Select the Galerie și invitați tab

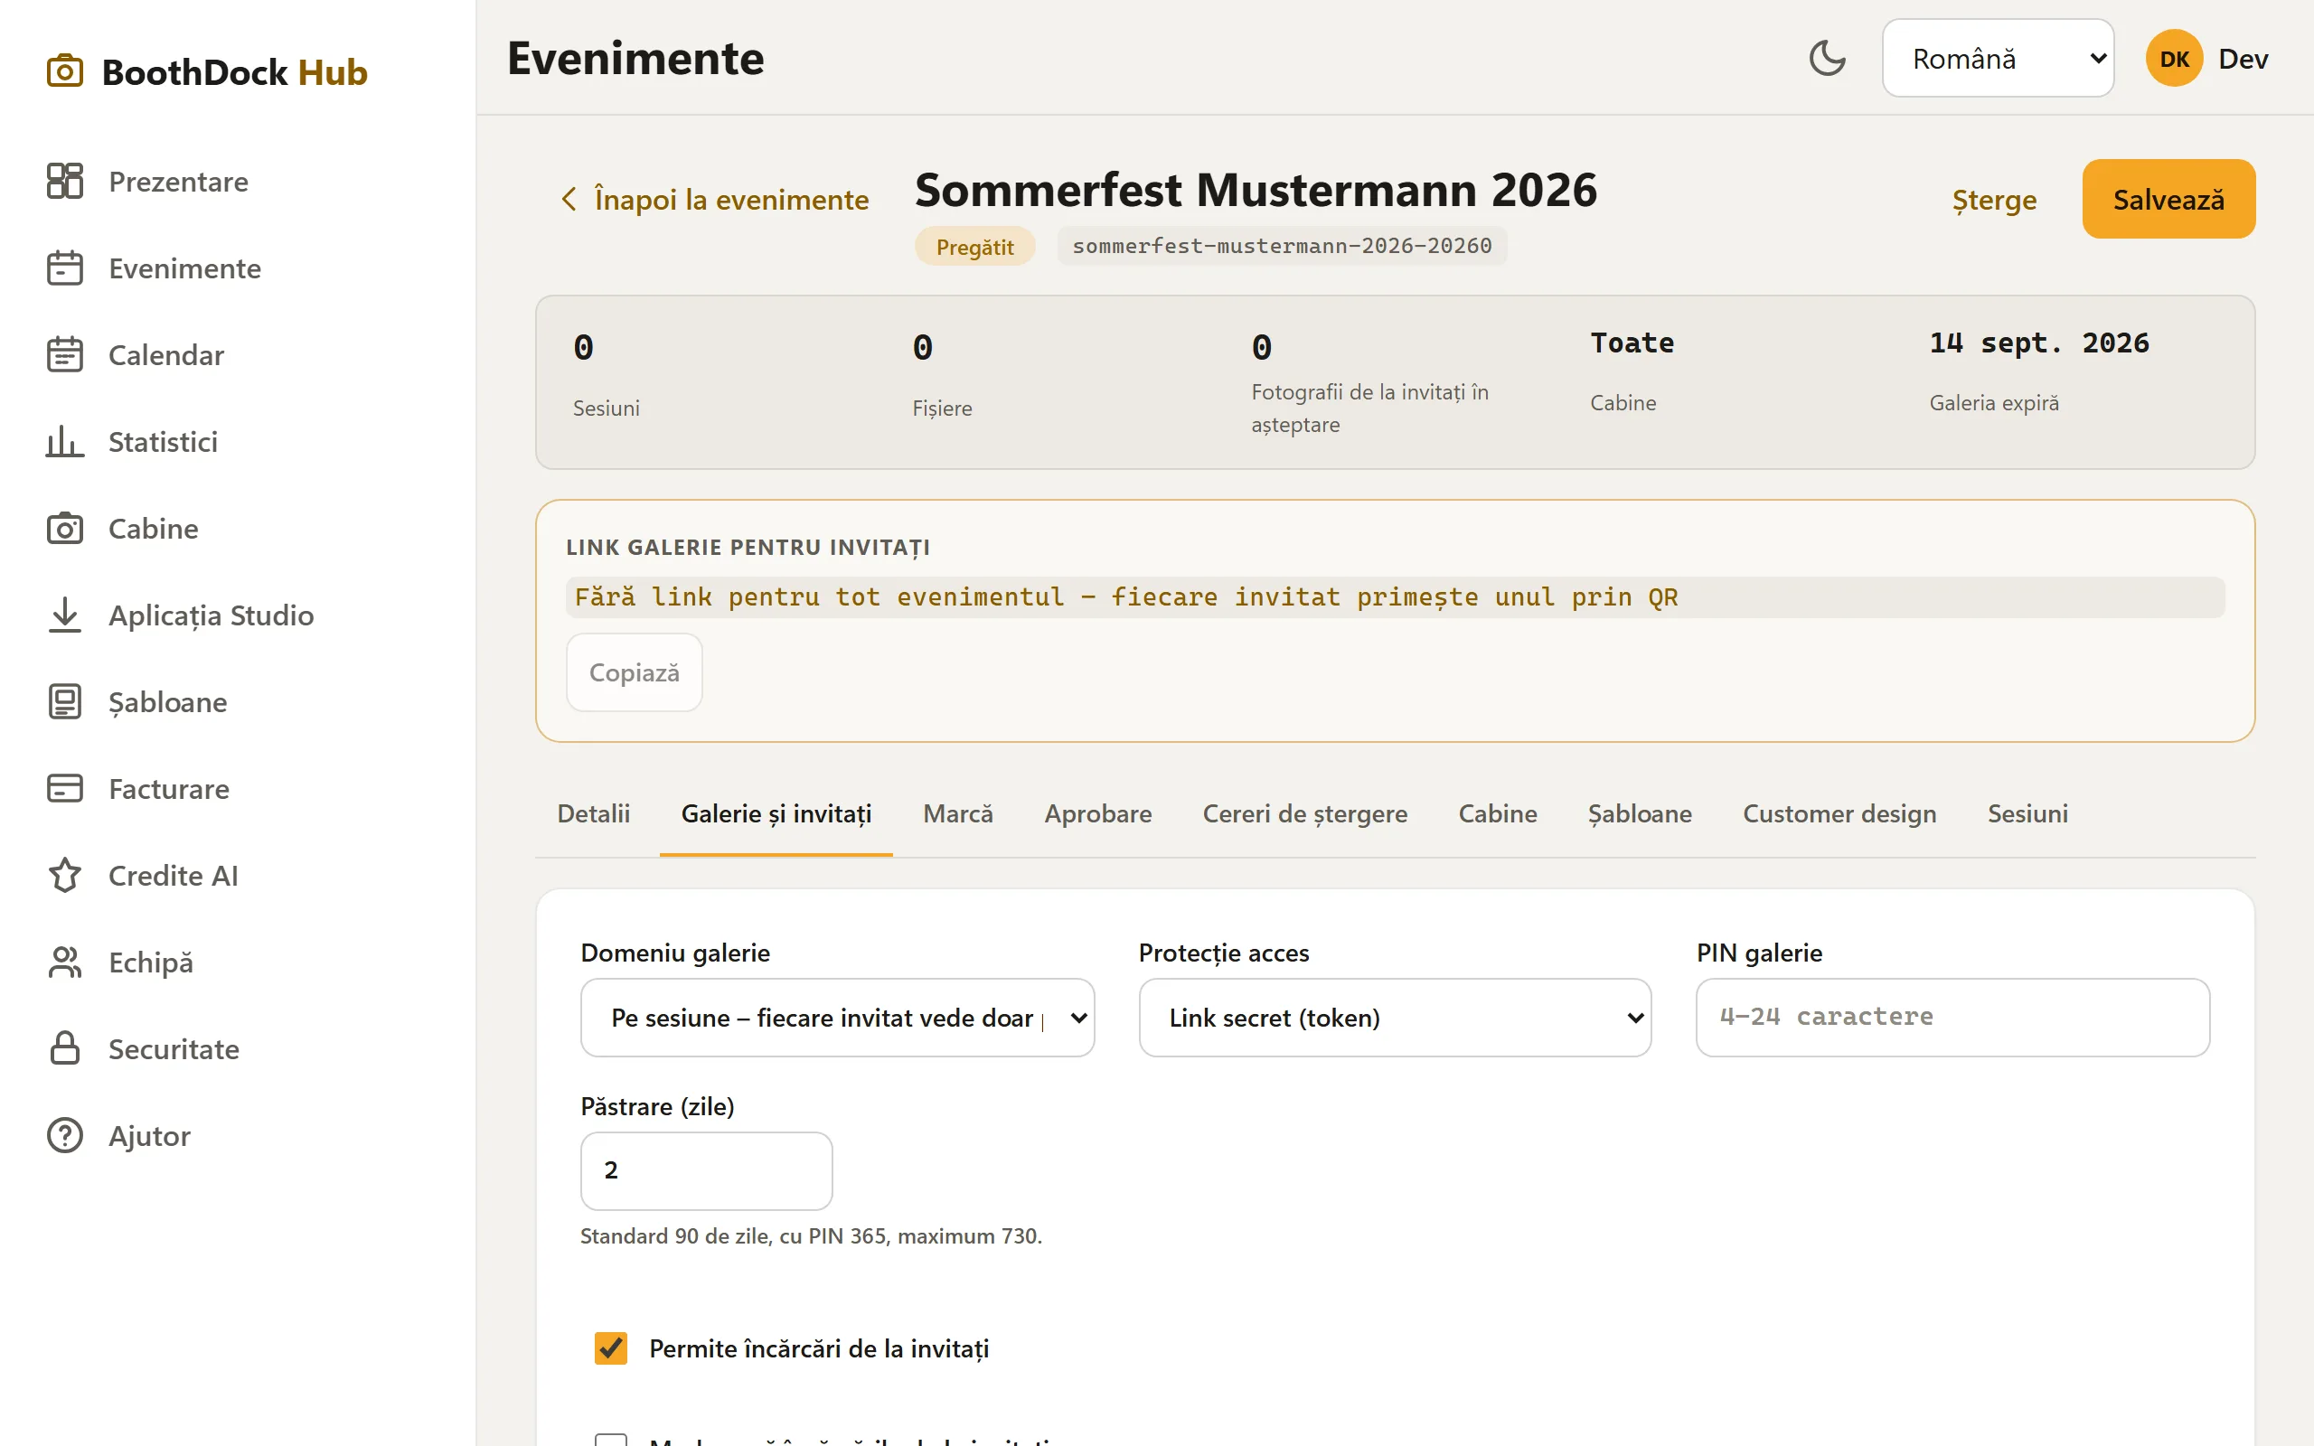tap(776, 814)
